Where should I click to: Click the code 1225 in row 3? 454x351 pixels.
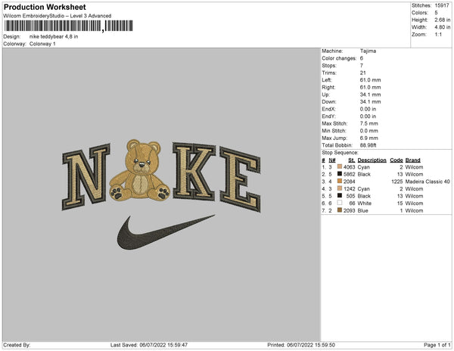click(397, 182)
